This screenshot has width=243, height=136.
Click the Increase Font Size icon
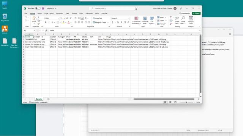coord(67,18)
